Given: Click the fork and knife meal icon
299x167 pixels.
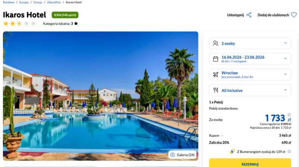Looking at the screenshot, I should click(x=216, y=90).
